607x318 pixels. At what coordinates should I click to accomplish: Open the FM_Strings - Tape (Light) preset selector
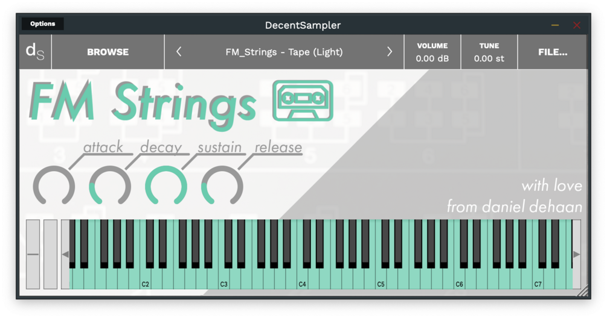point(284,52)
